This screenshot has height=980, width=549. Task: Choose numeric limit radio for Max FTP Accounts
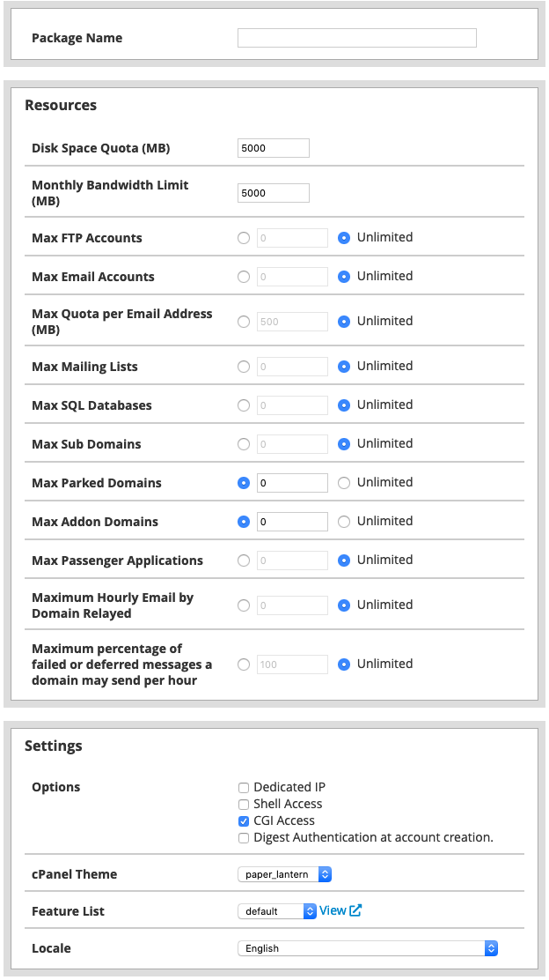(244, 238)
